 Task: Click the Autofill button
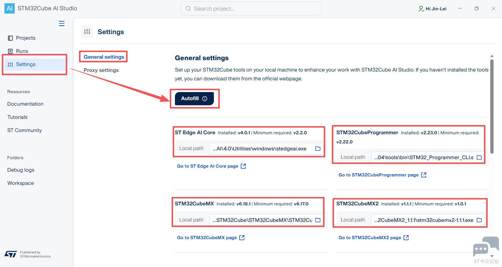[194, 99]
